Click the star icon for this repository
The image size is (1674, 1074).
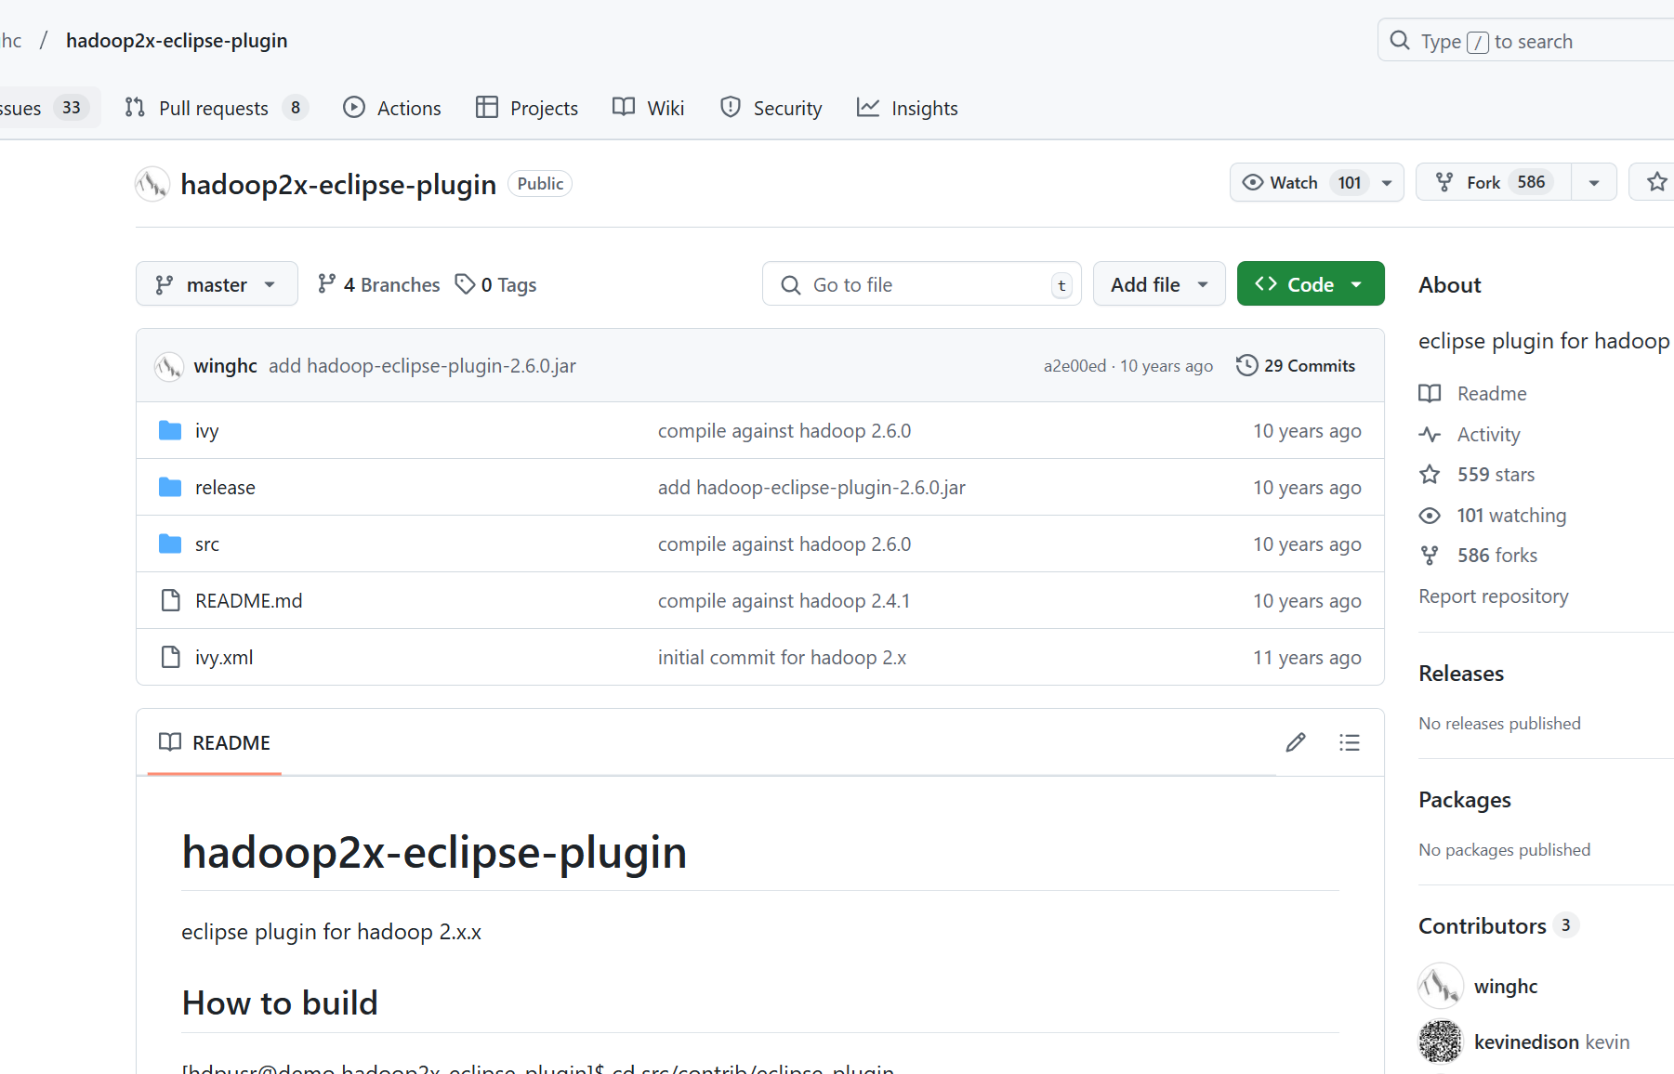pos(1656,182)
